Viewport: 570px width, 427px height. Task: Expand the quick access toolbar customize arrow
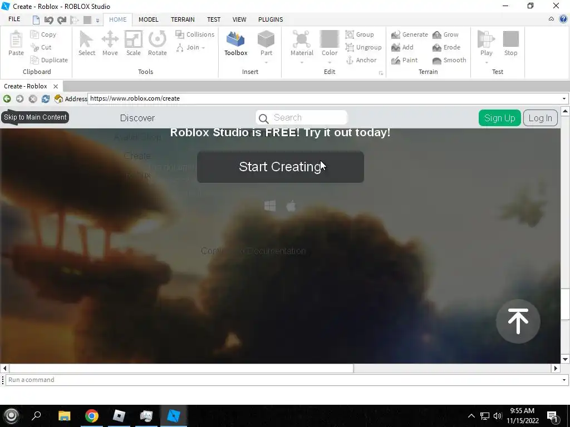point(97,21)
